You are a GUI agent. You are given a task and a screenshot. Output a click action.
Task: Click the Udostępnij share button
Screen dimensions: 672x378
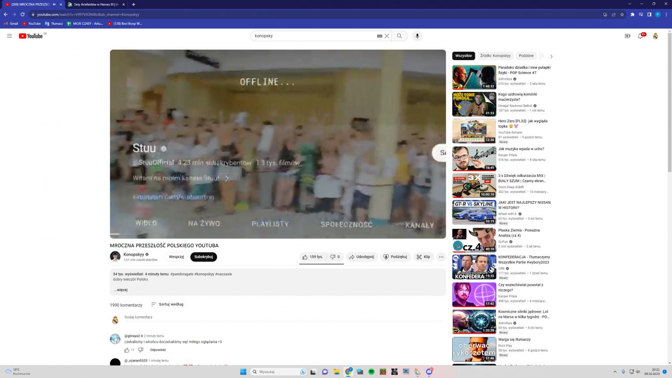362,257
